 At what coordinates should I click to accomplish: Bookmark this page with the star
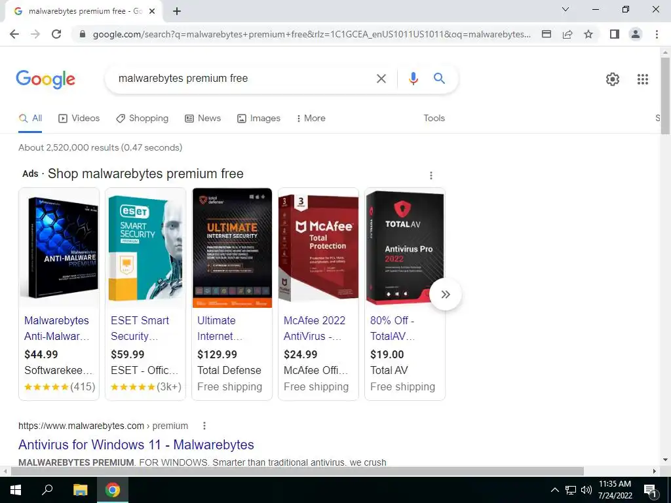[588, 34]
